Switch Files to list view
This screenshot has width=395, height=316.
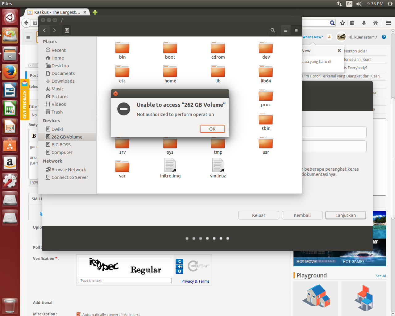(x=285, y=30)
